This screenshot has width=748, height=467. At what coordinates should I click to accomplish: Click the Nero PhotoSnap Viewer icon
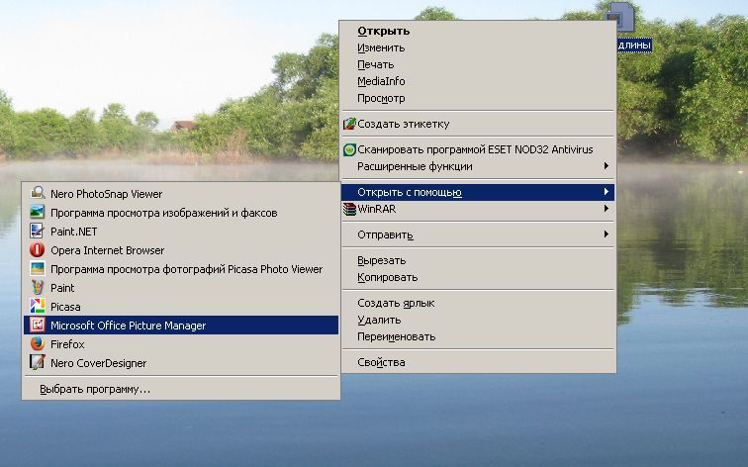coord(38,193)
